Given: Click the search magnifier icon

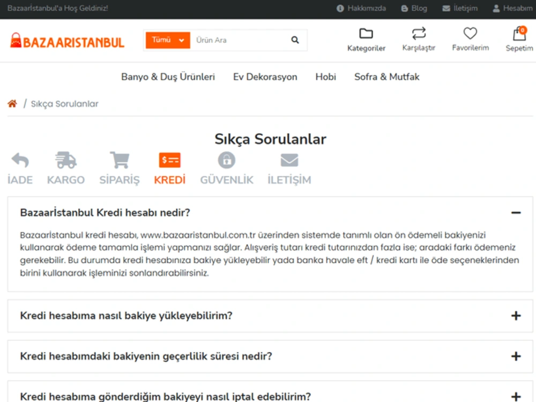Looking at the screenshot, I should coord(295,40).
